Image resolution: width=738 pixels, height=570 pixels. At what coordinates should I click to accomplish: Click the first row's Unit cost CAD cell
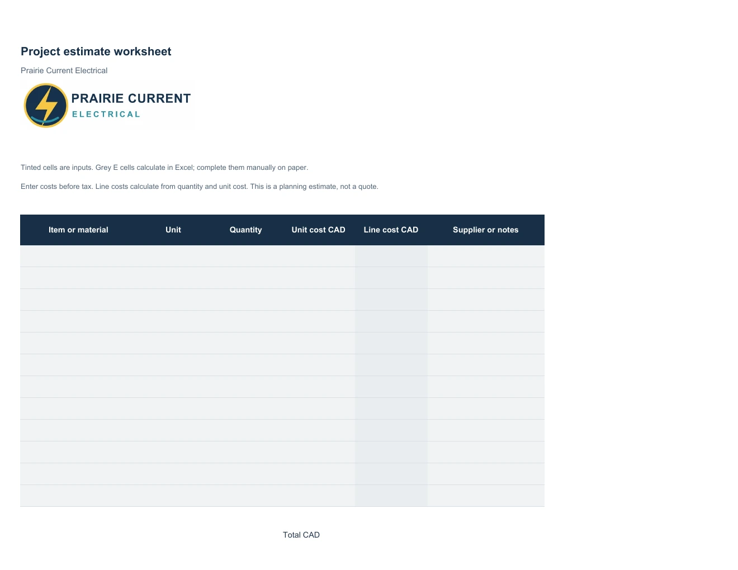(319, 256)
